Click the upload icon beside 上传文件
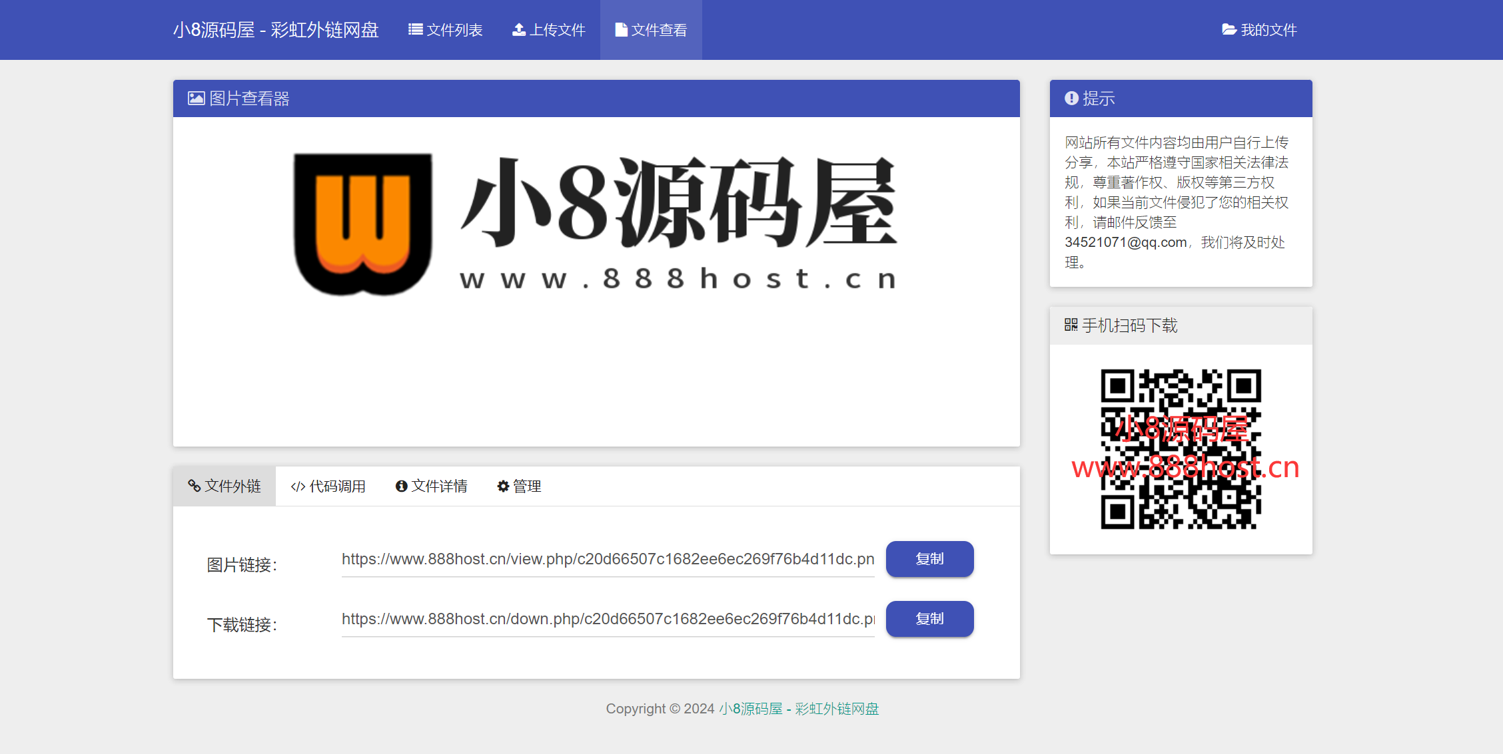The image size is (1503, 754). click(x=519, y=29)
